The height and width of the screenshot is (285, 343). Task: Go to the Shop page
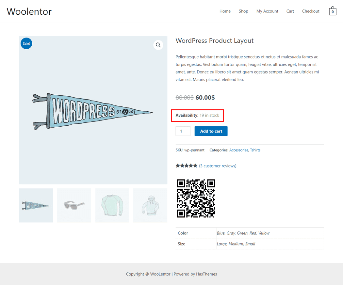coord(243,11)
